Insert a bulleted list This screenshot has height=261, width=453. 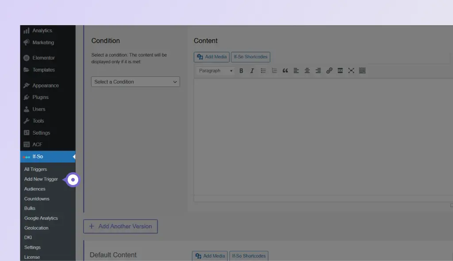[x=263, y=71]
